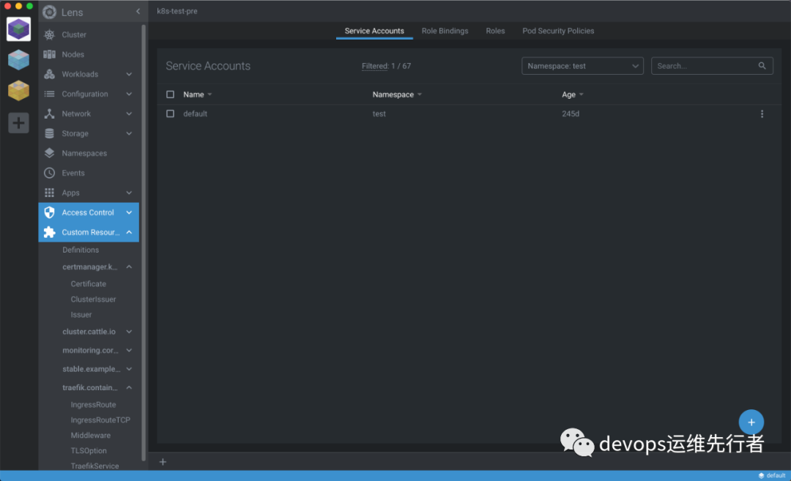Image resolution: width=791 pixels, height=481 pixels.
Task: Click the Custom Resources puzzle icon
Action: coord(50,232)
